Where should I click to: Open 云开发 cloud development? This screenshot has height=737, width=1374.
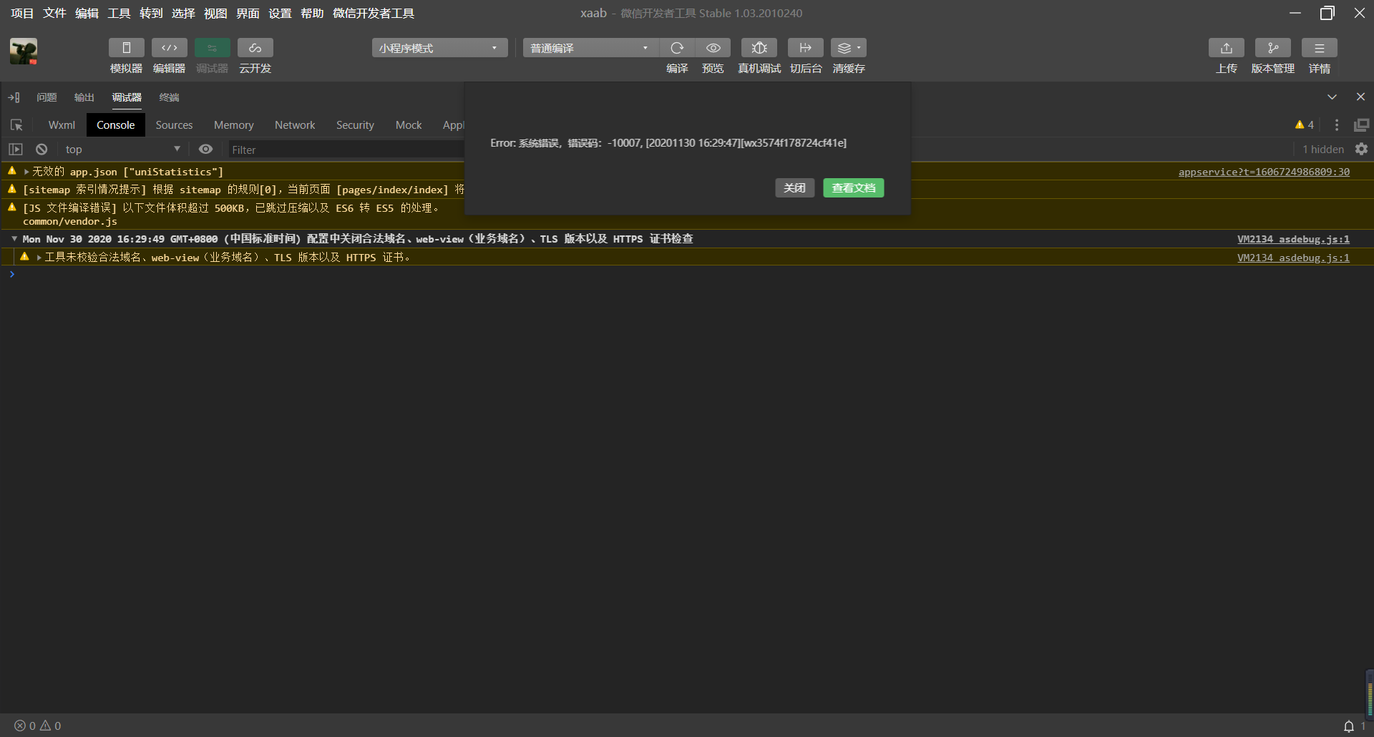255,48
